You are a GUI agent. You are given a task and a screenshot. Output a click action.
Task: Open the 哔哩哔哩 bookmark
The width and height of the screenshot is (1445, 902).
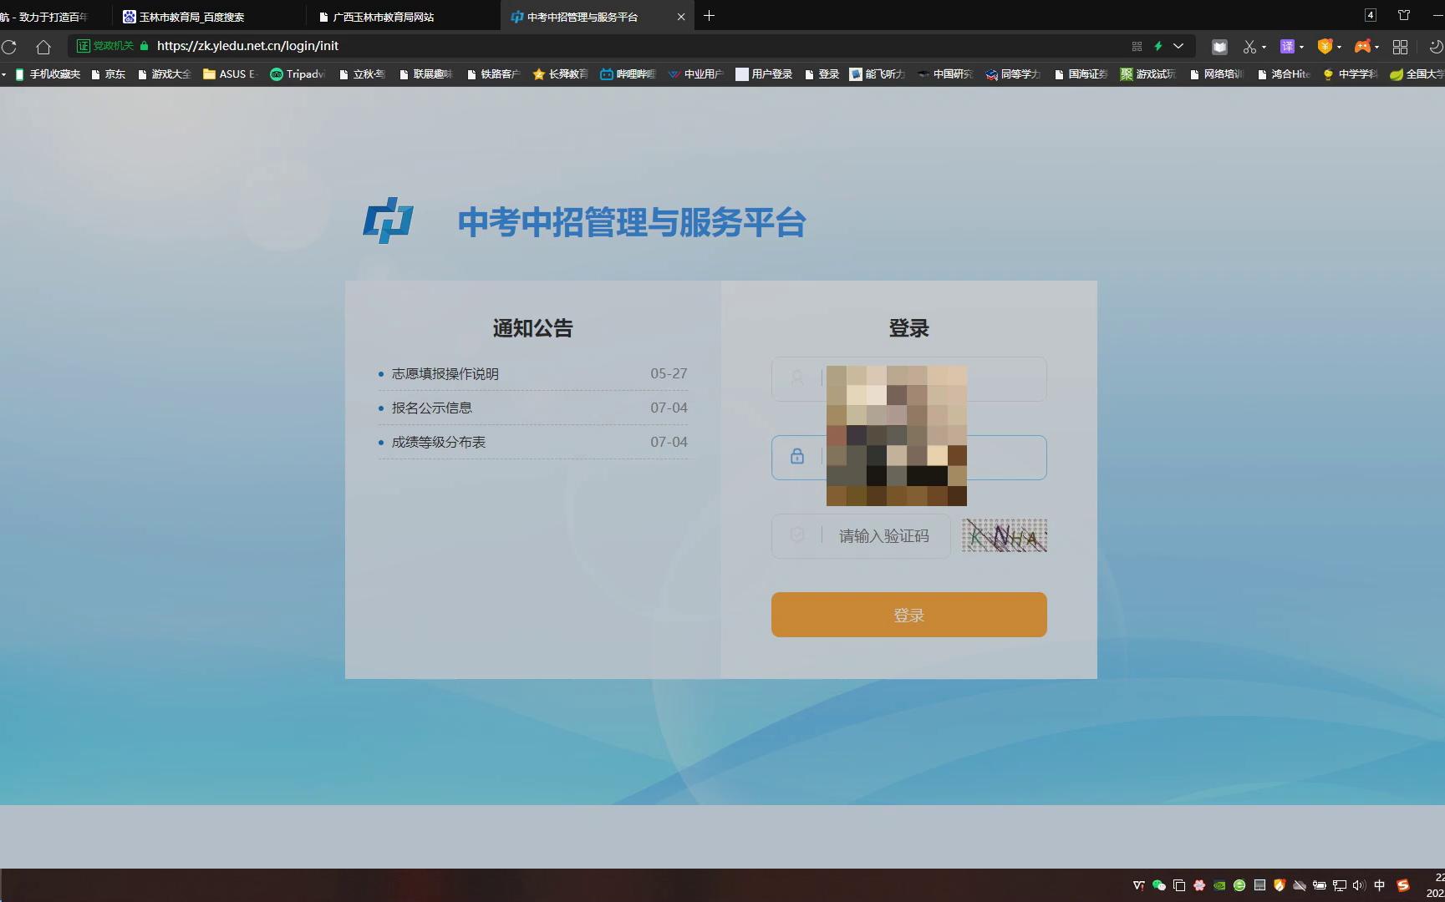click(x=628, y=74)
